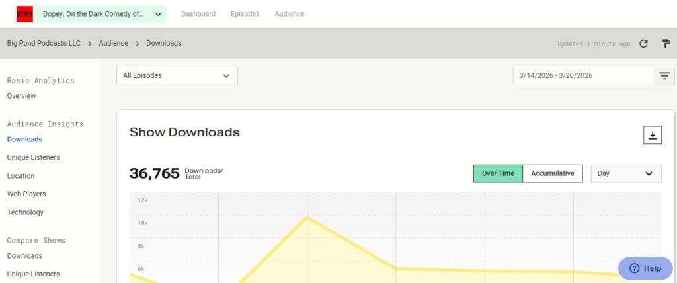This screenshot has width=677, height=283.
Task: Switch chart to Accumulative view
Action: 552,173
